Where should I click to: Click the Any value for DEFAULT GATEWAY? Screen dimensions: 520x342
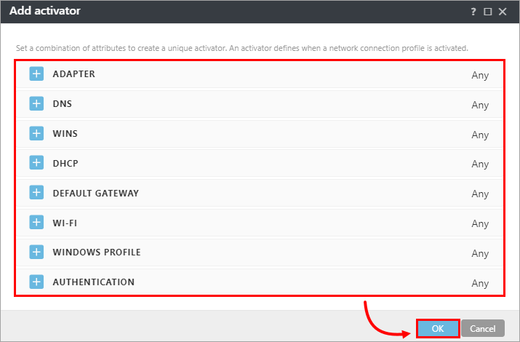(479, 194)
